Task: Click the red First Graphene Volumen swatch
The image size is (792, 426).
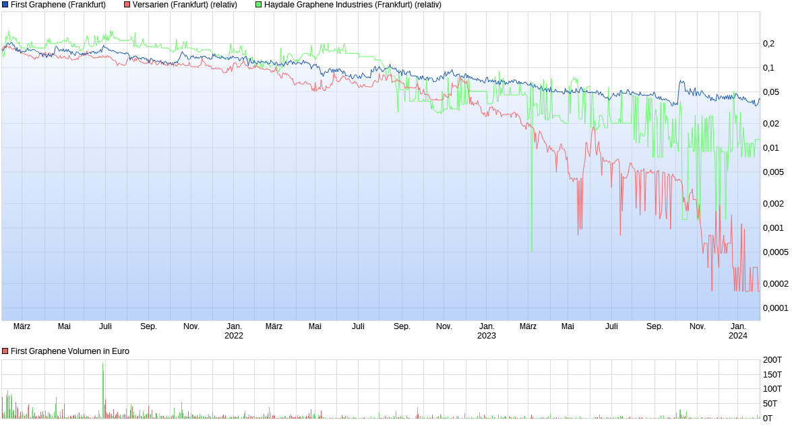Action: tap(5, 351)
